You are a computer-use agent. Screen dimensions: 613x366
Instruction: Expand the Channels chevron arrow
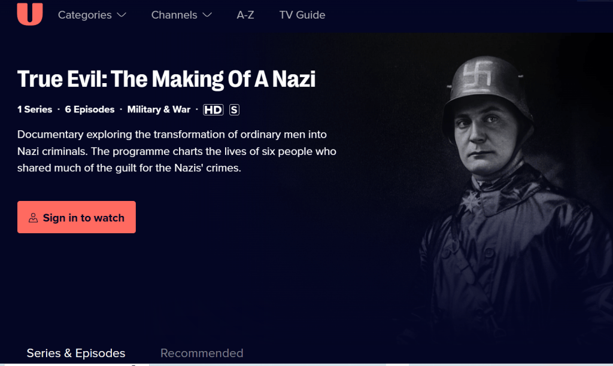[x=207, y=15]
